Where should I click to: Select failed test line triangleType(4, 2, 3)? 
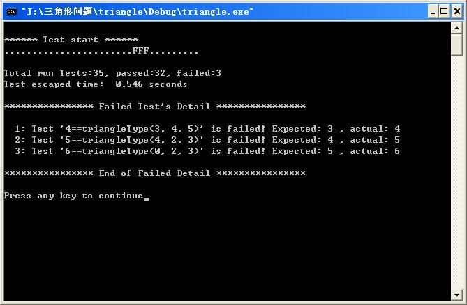click(x=207, y=140)
